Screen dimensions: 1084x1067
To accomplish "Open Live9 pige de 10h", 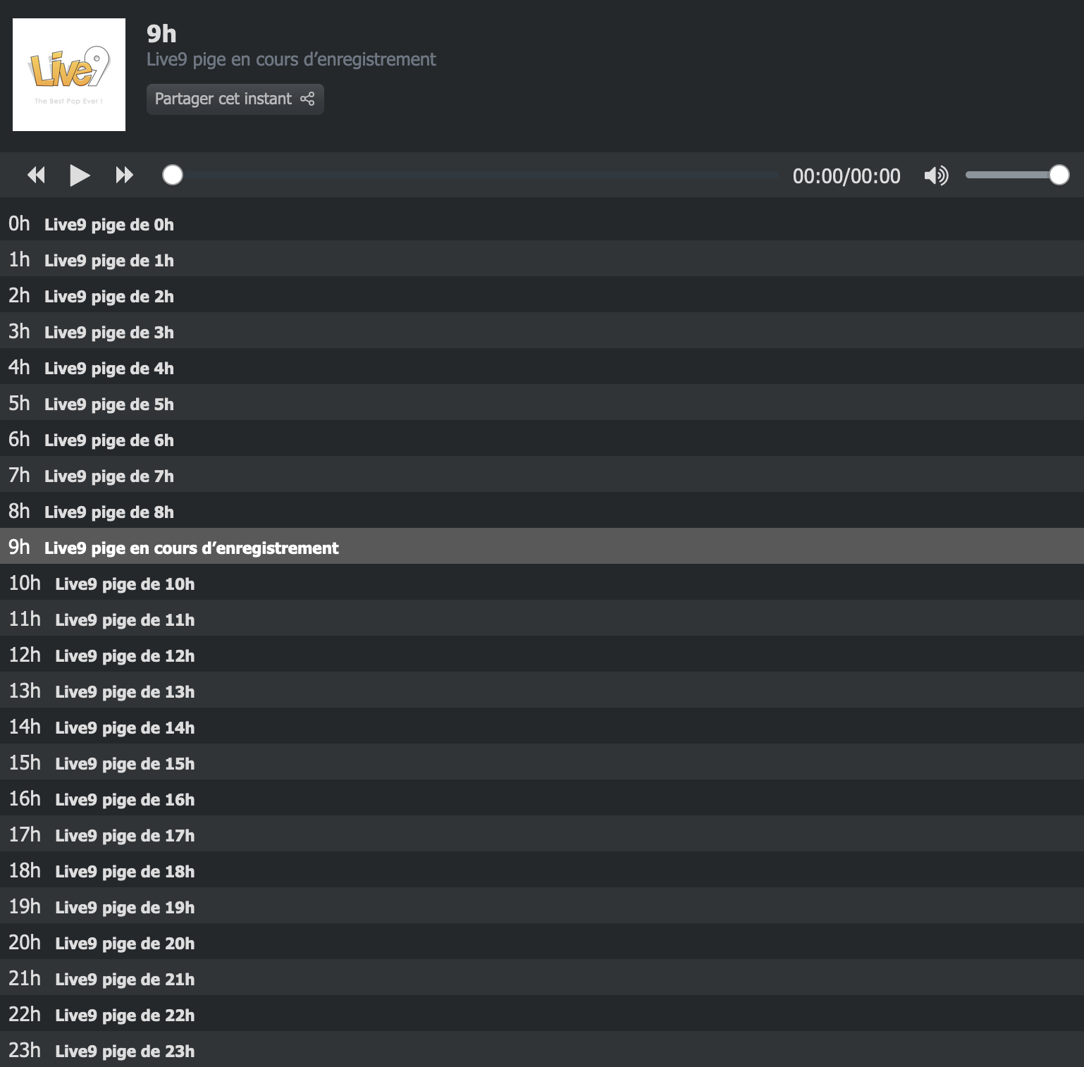I will point(542,582).
